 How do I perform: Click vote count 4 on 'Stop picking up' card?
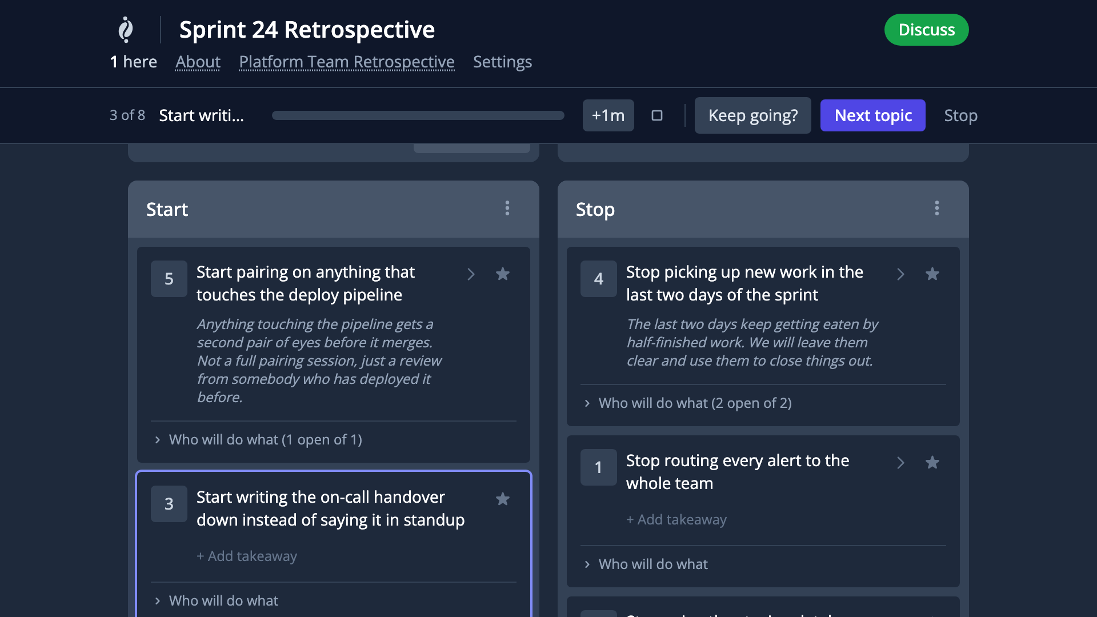pyautogui.click(x=599, y=279)
